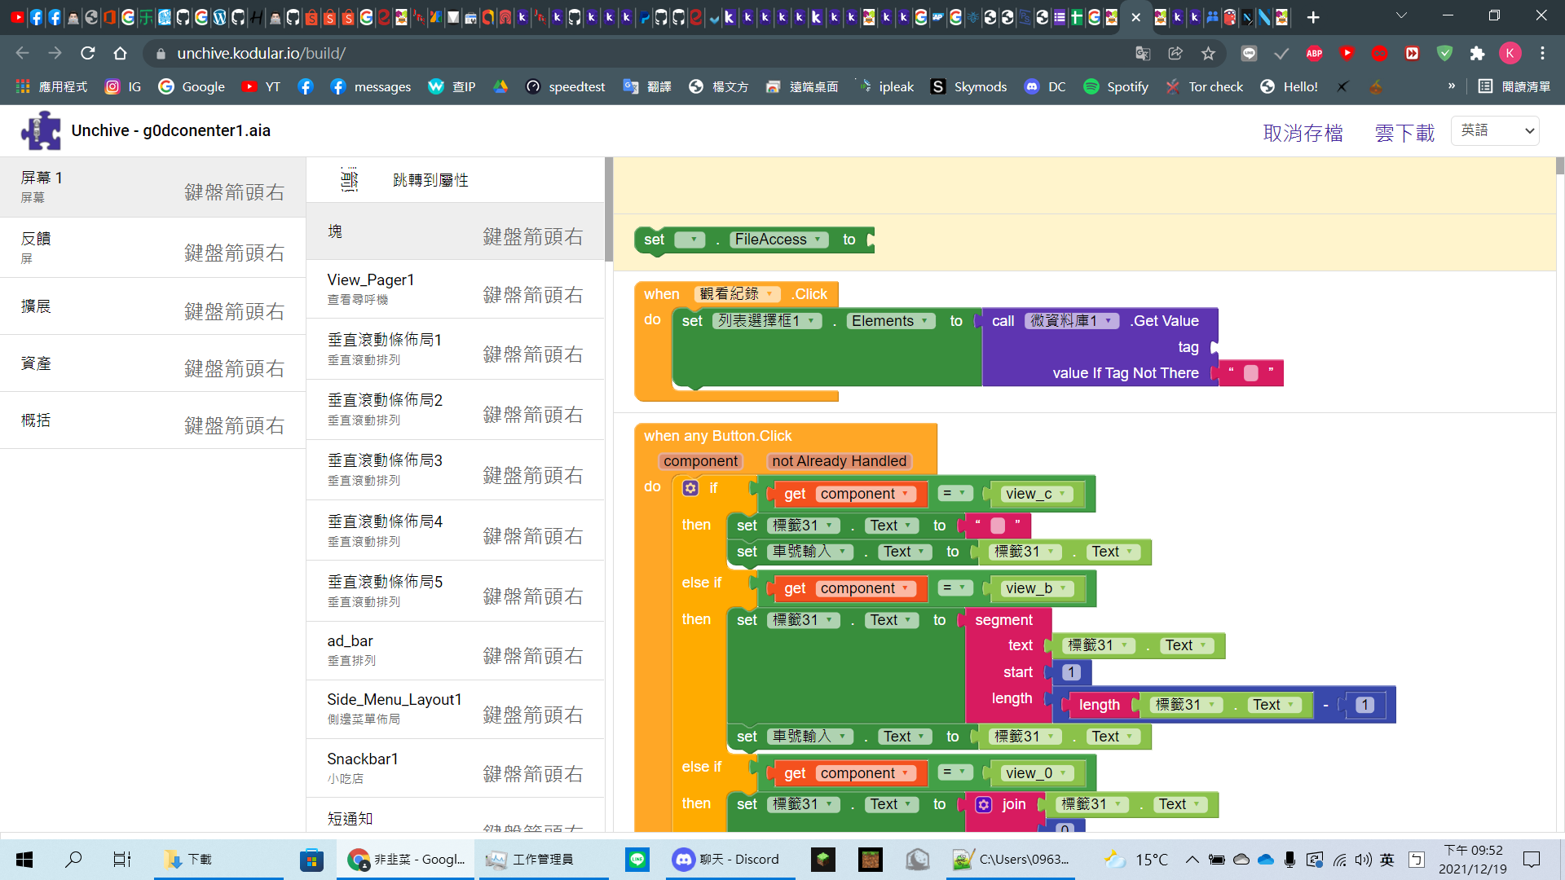Image resolution: width=1565 pixels, height=880 pixels.
Task: Click the Unchive puzzle logo icon
Action: pos(41,130)
